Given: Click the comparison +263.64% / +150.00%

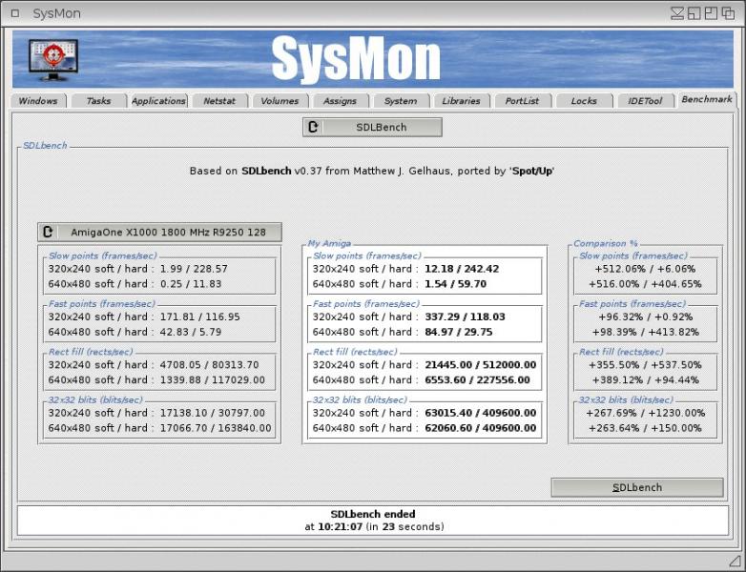Looking at the screenshot, I should pos(645,428).
